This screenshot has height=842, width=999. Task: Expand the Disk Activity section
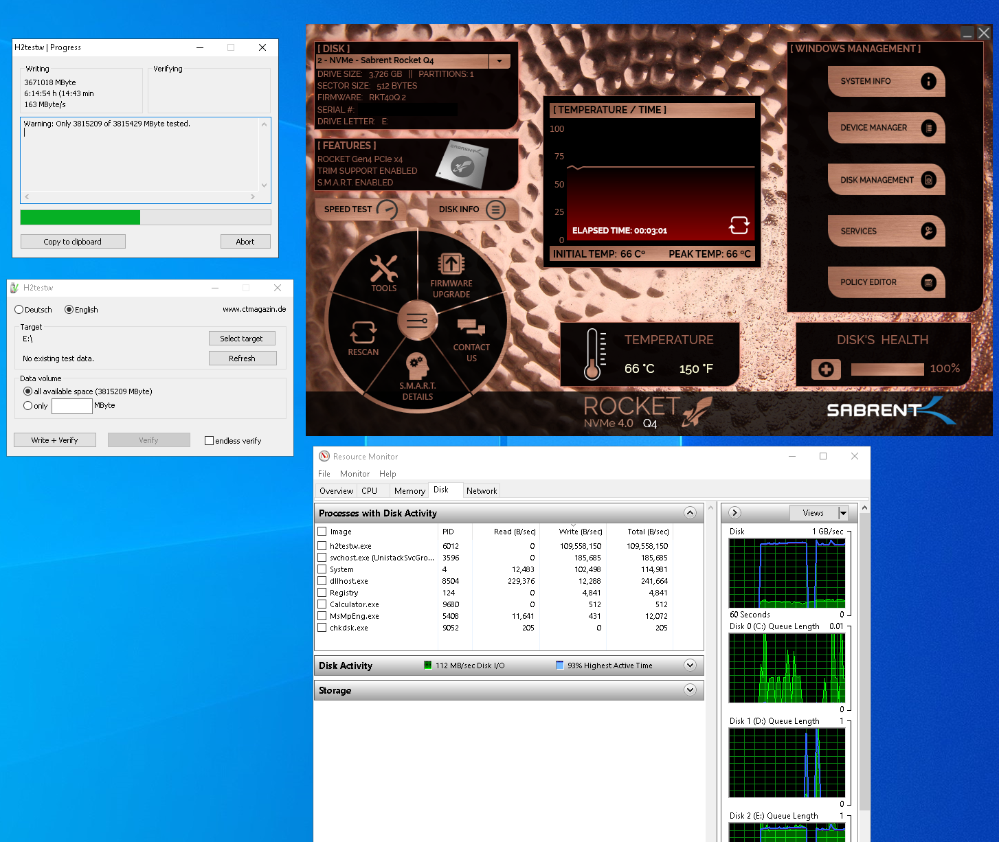tap(690, 665)
